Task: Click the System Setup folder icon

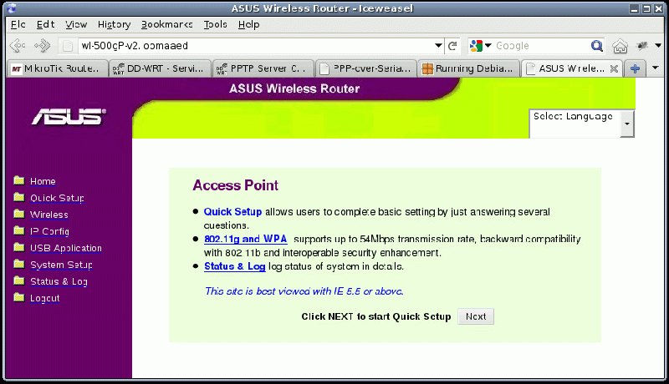Action: pyautogui.click(x=19, y=264)
